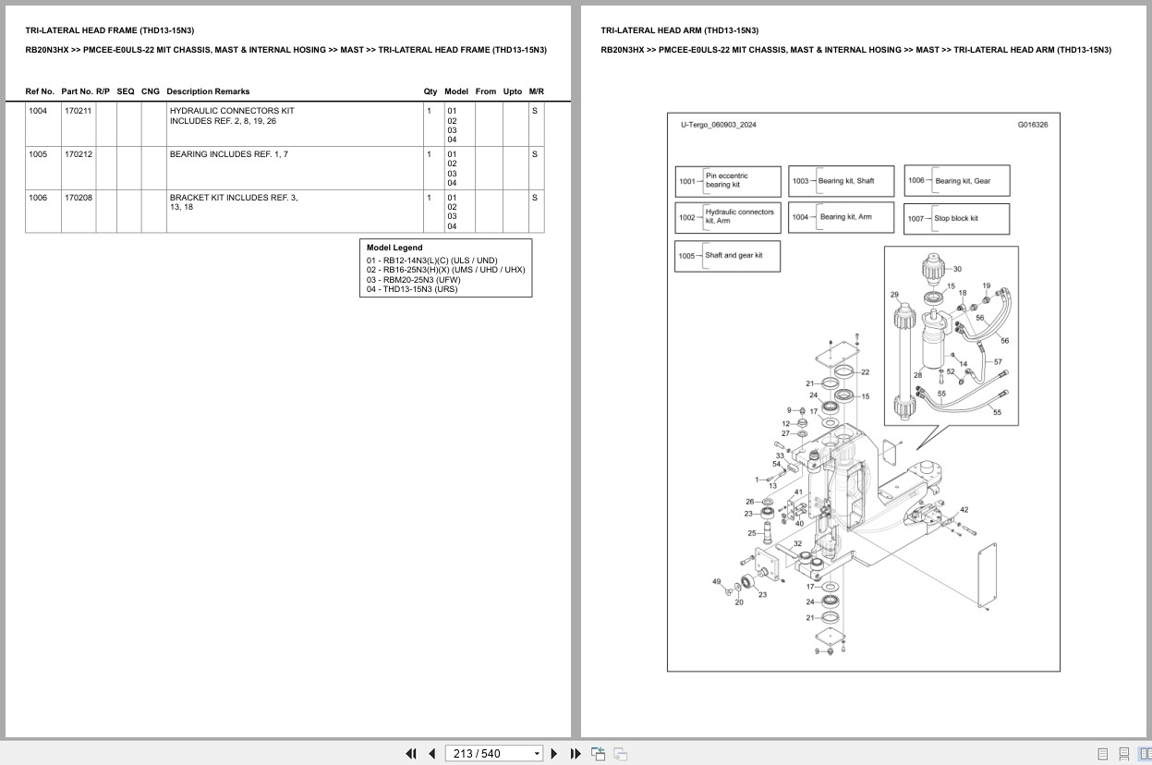Switch to continuous page view
Viewport: 1152px width, 765px height.
[x=1123, y=754]
